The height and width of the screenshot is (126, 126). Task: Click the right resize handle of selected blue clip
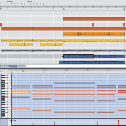click(x=95, y=56)
